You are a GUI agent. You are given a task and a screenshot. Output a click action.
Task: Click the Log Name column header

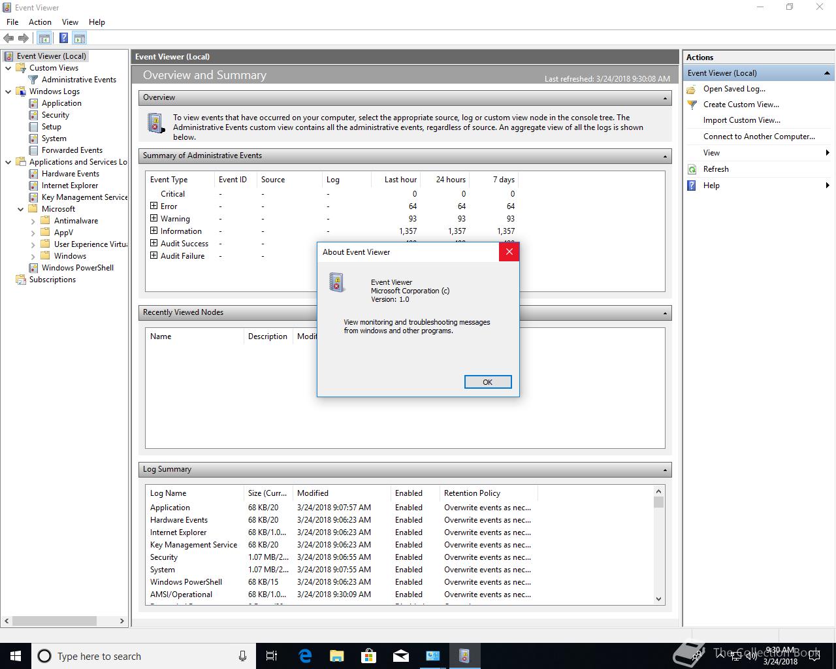(x=194, y=493)
